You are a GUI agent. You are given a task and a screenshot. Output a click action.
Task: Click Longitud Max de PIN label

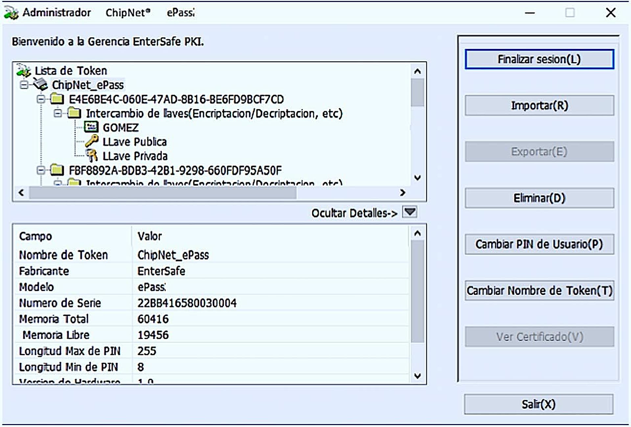pyautogui.click(x=70, y=351)
